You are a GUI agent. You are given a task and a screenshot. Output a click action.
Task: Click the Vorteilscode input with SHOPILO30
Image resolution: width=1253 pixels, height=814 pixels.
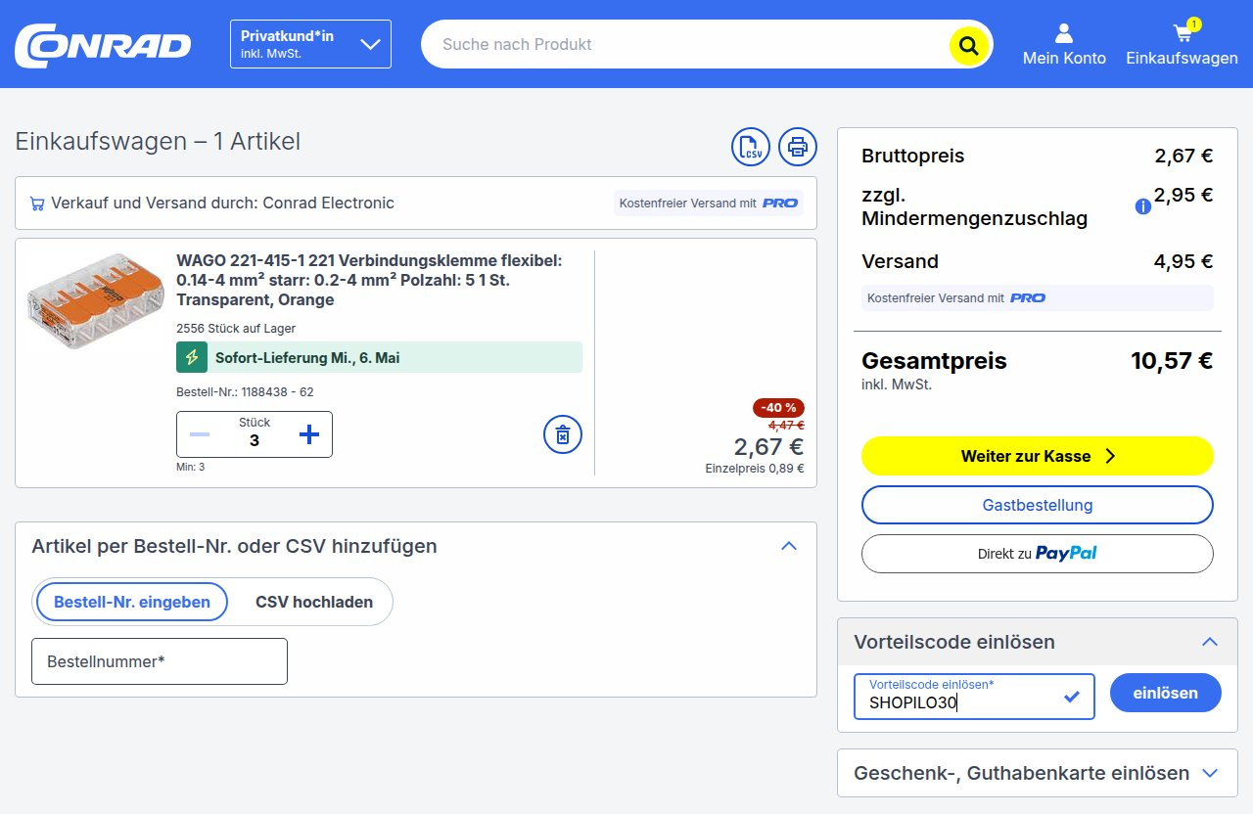[x=974, y=697]
